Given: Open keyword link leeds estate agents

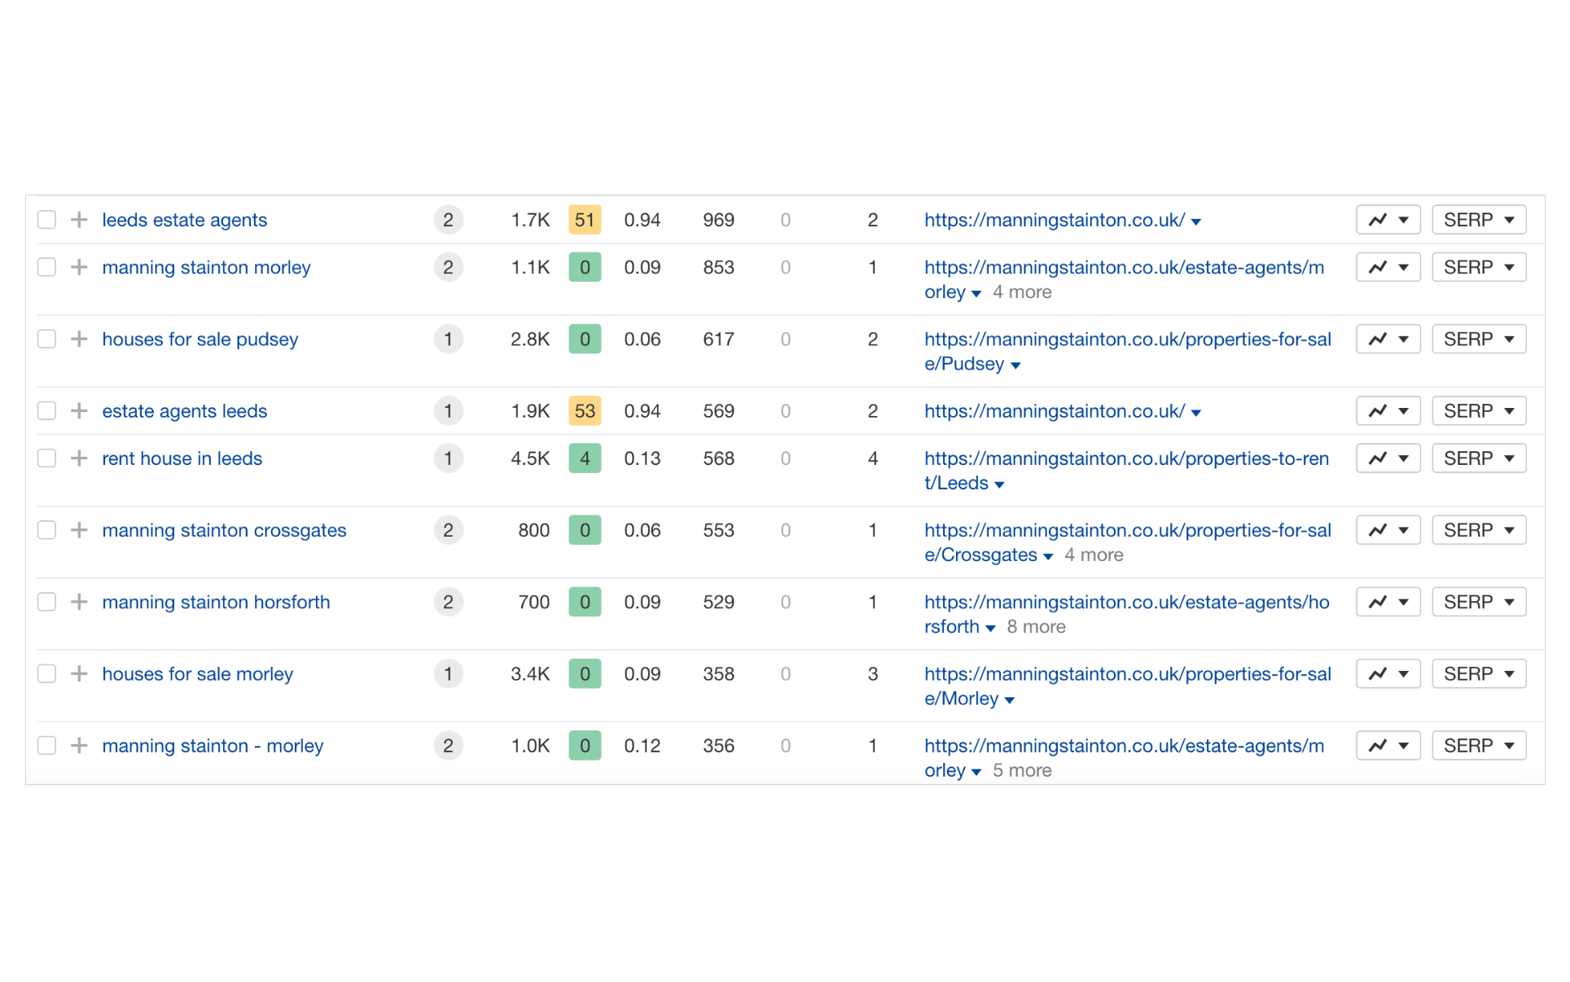Looking at the screenshot, I should (185, 220).
